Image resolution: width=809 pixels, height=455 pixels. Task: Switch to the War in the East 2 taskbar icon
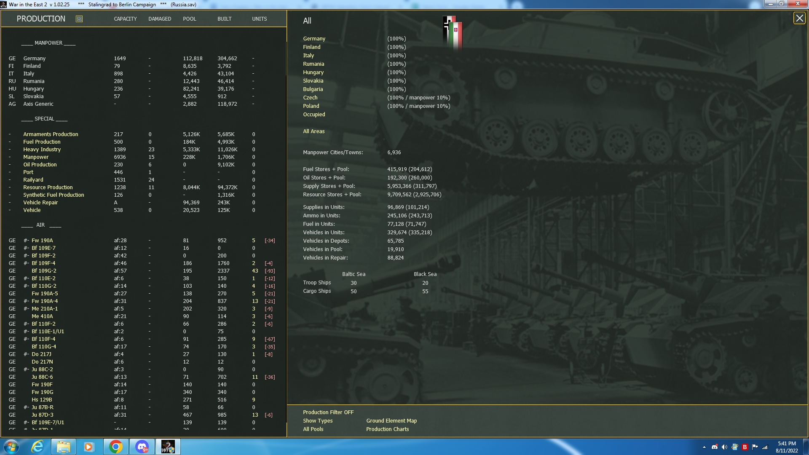pyautogui.click(x=168, y=446)
